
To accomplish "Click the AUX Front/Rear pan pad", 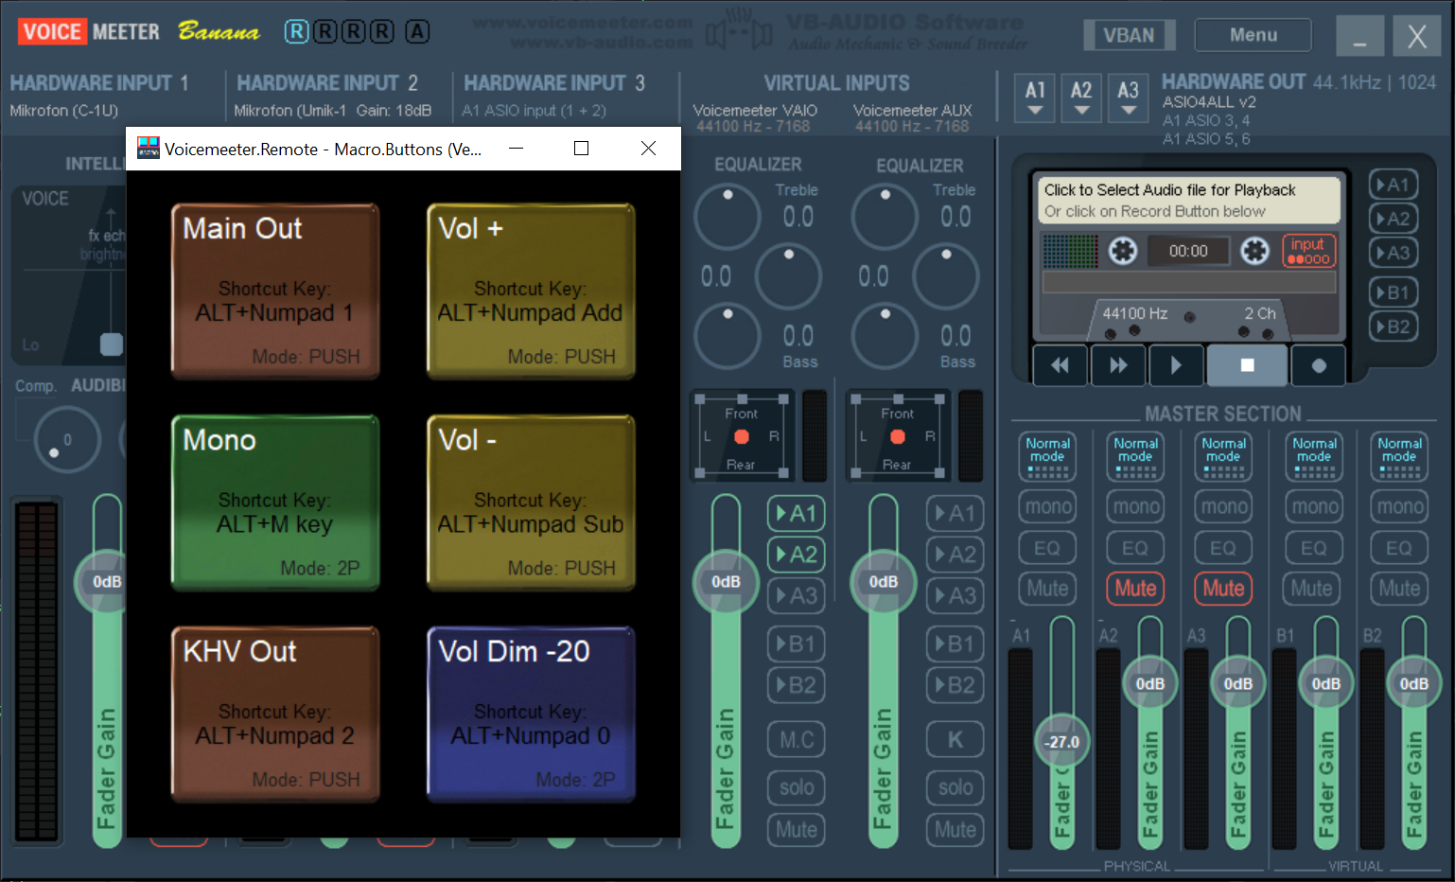I will click(899, 436).
